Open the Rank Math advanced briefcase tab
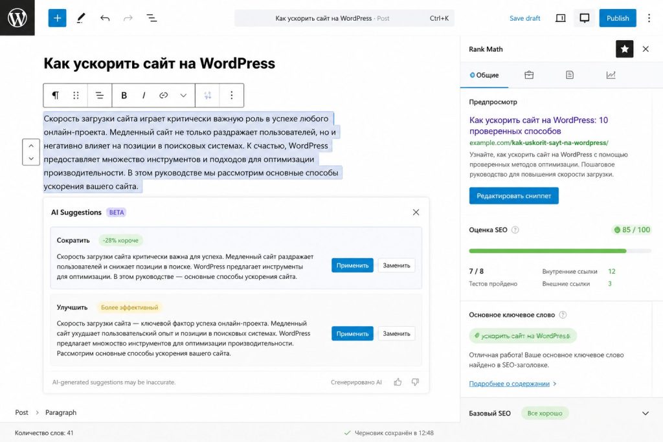The height and width of the screenshot is (442, 663). (x=529, y=75)
